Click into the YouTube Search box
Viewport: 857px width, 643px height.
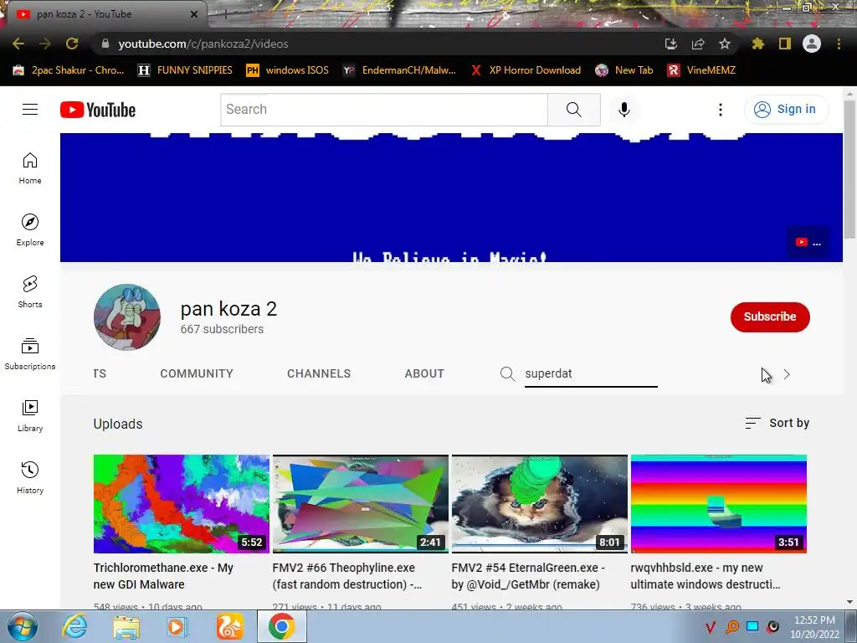point(383,110)
